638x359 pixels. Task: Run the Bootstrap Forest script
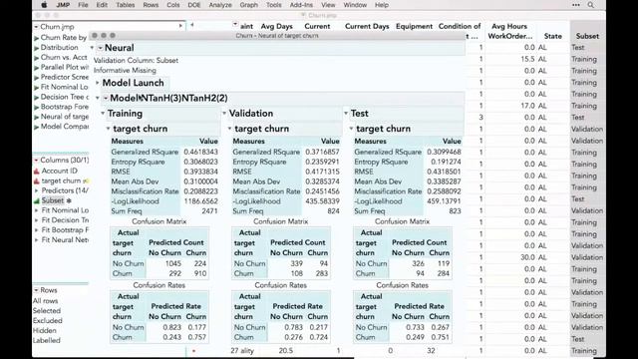[36, 107]
